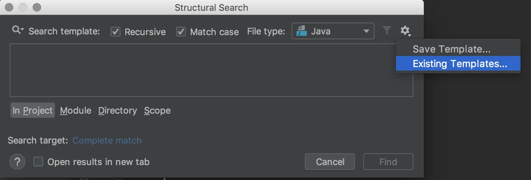The image size is (531, 180).
Task: Select the In Project scope option
Action: [x=33, y=111]
